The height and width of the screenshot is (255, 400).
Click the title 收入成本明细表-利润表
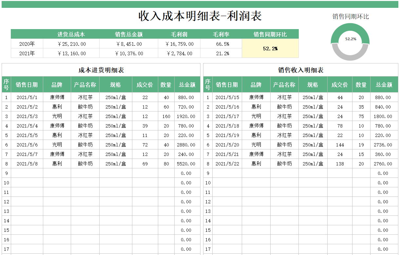(200, 16)
